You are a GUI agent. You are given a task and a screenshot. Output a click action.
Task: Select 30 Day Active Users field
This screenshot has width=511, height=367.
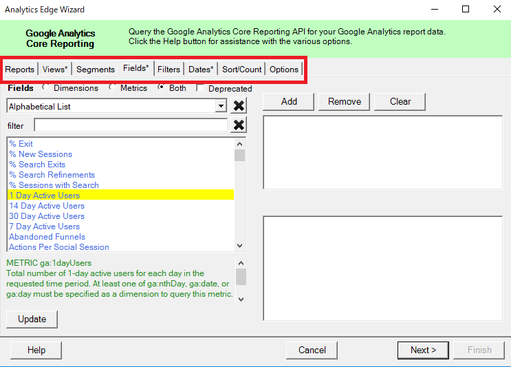click(120, 216)
